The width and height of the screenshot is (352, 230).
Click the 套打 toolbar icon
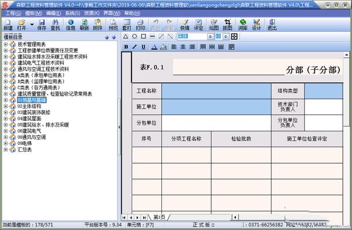(x=127, y=25)
